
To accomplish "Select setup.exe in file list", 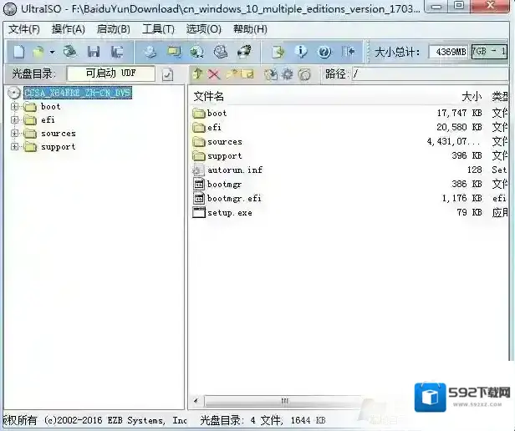I will click(229, 213).
